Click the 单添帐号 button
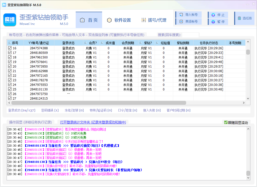Screen dimensions: 257x187 click(188, 22)
